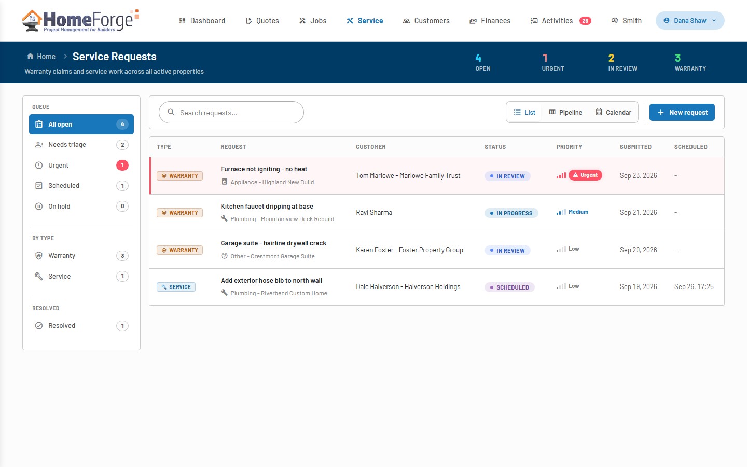Image resolution: width=747 pixels, height=467 pixels.
Task: Focus the Search requests field
Action: [x=231, y=113]
